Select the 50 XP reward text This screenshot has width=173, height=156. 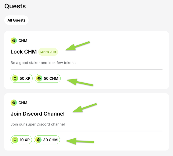pos(25,78)
